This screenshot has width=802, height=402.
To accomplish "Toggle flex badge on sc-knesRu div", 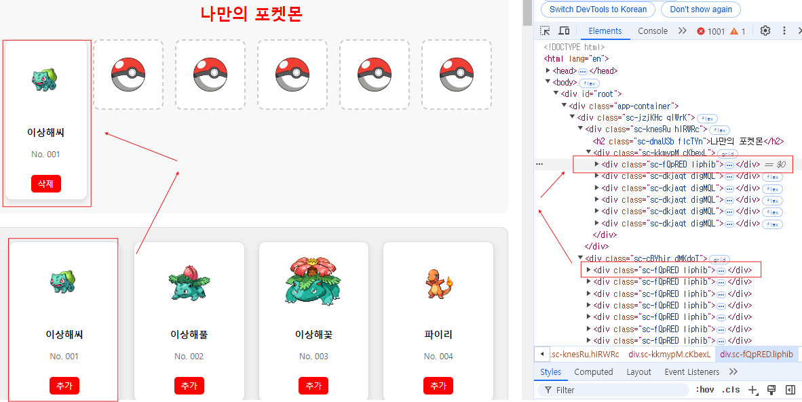I will click(720, 130).
